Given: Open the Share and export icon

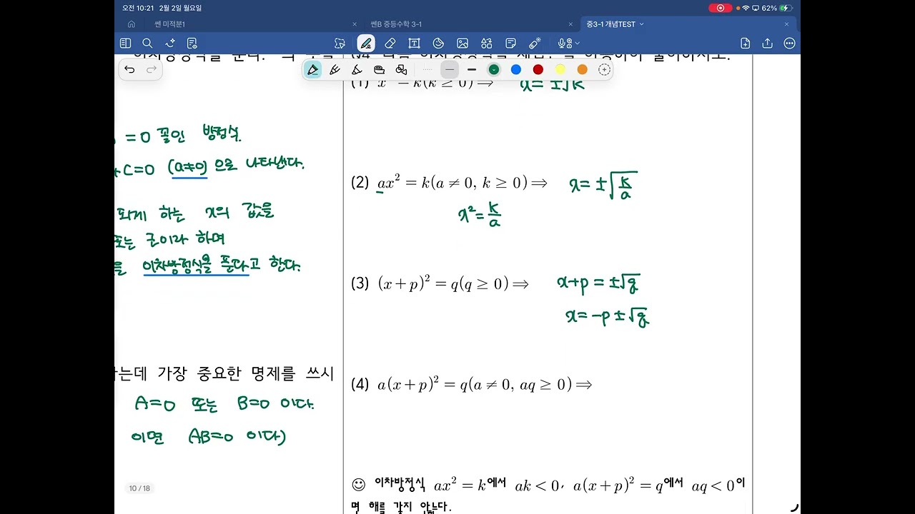Looking at the screenshot, I should 768,44.
